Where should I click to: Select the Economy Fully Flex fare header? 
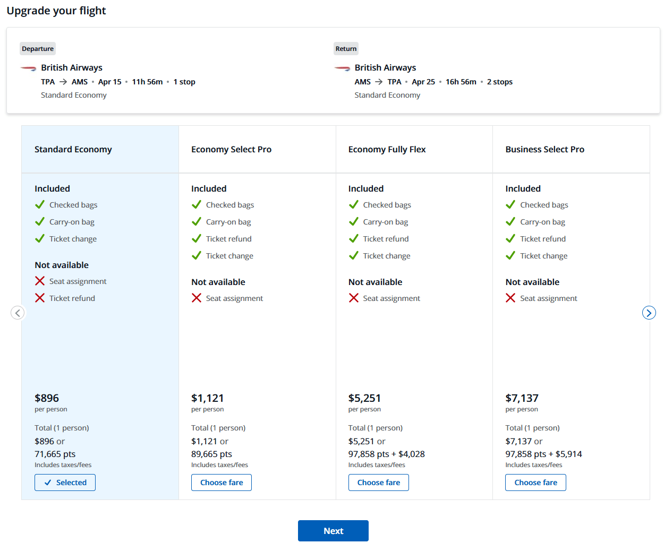pyautogui.click(x=387, y=150)
